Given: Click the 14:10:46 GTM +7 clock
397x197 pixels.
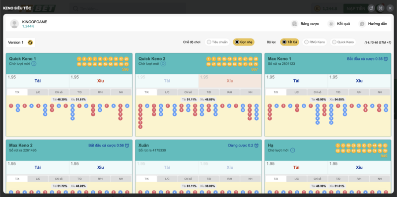Looking at the screenshot, I should 378,43.
